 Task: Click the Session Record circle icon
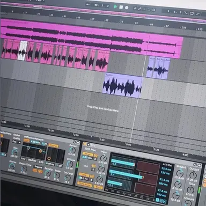(x=153, y=10)
